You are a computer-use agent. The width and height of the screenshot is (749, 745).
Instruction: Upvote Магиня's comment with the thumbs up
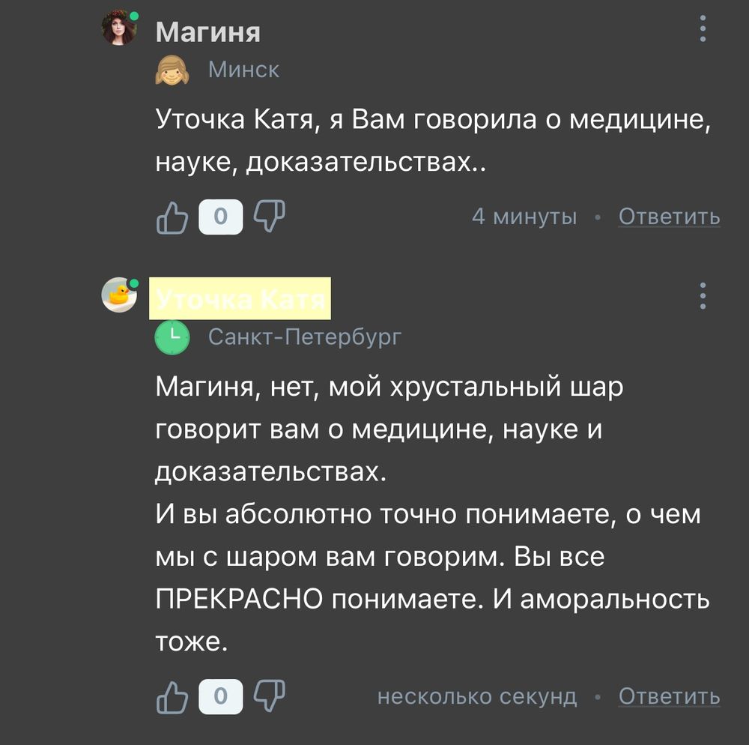(172, 217)
